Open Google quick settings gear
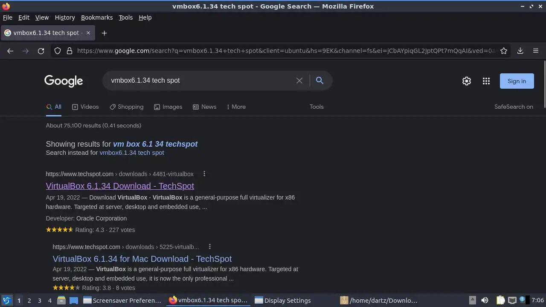The width and height of the screenshot is (546, 307). click(467, 81)
